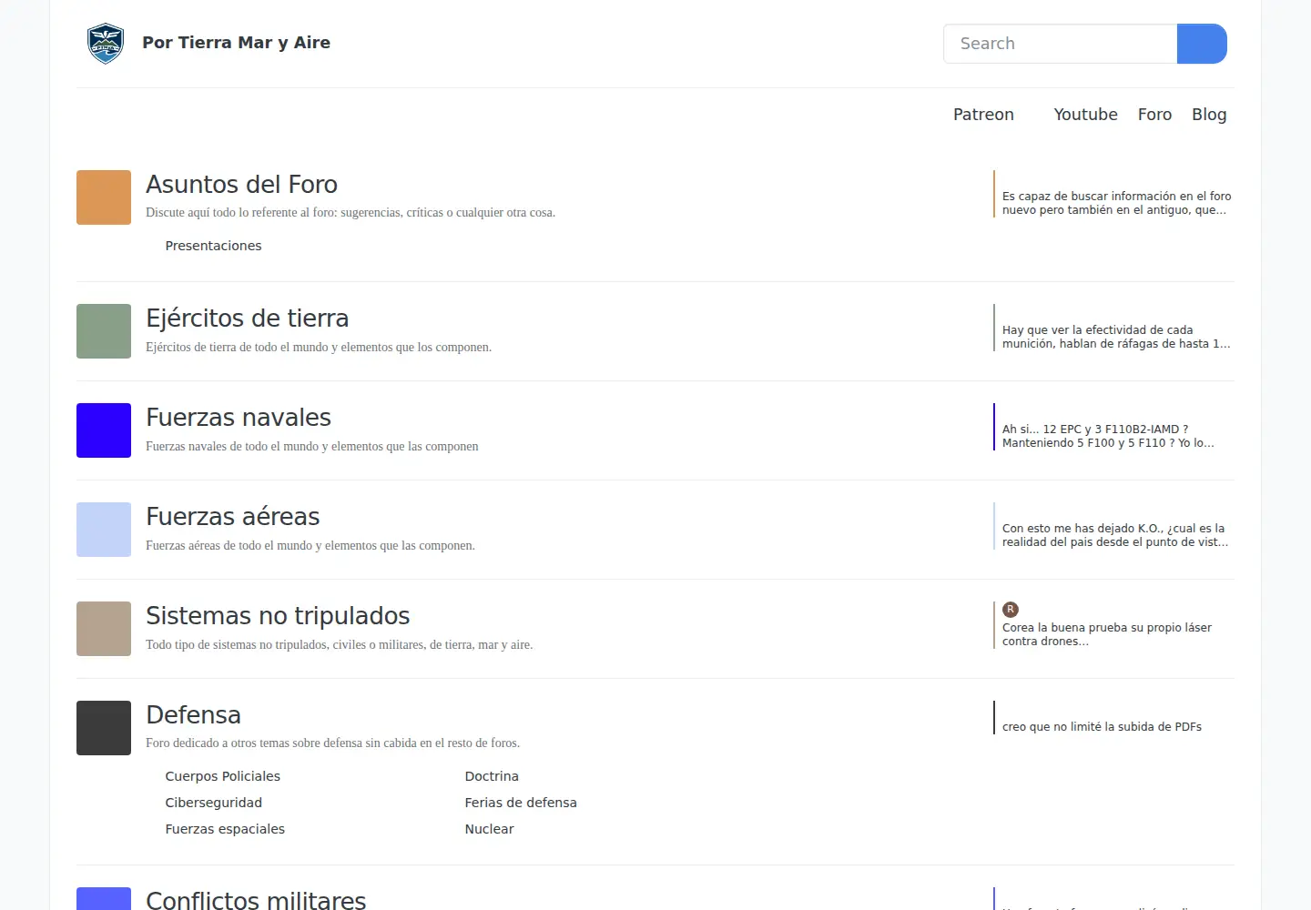The height and width of the screenshot is (910, 1311).
Task: Open the Cuerpos Policiales subforum
Action: point(222,776)
